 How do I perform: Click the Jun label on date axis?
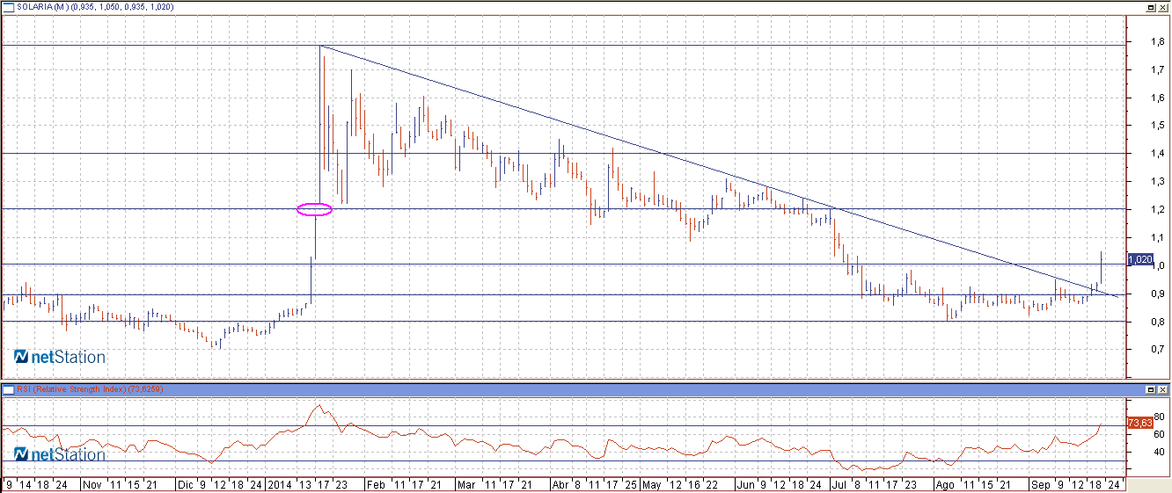pos(744,484)
